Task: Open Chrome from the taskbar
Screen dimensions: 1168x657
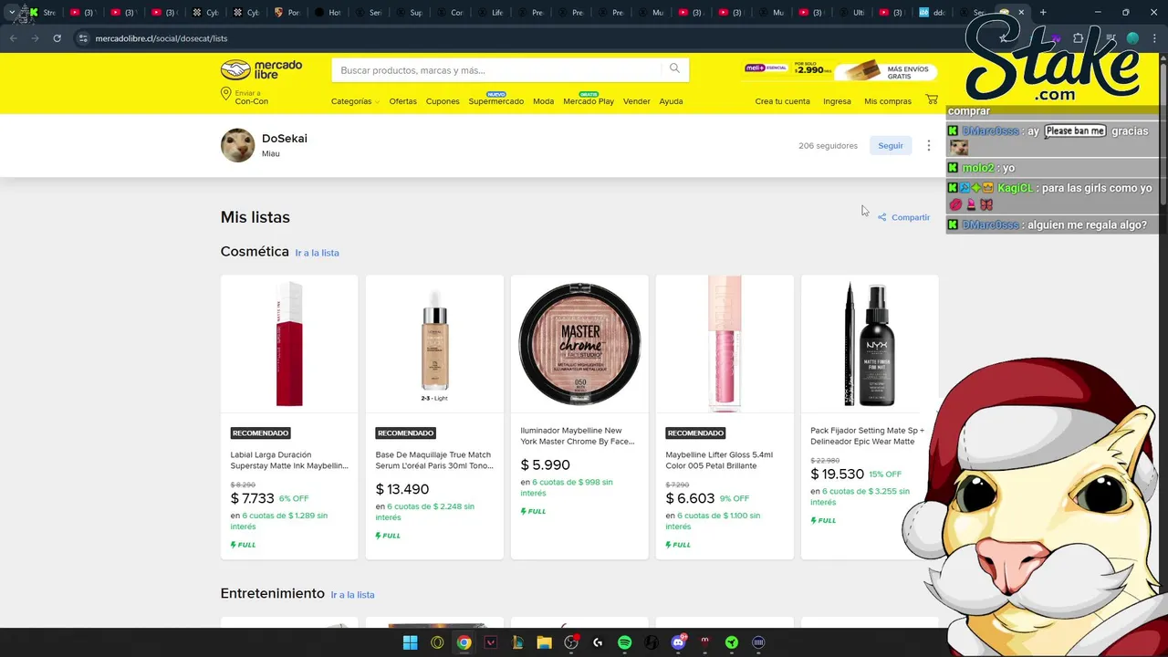Action: (x=464, y=642)
